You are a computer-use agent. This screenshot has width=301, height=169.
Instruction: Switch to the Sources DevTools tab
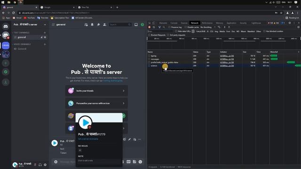point(184,23)
